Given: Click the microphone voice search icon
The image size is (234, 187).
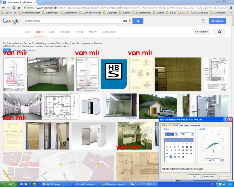Looking at the screenshot, I should [x=130, y=21].
